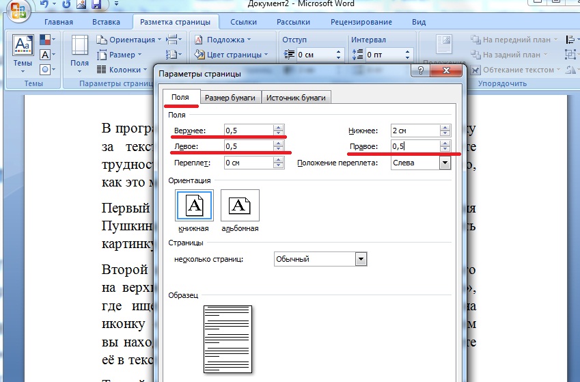
Task: Switch to the Вид ribbon tab
Action: coord(419,22)
